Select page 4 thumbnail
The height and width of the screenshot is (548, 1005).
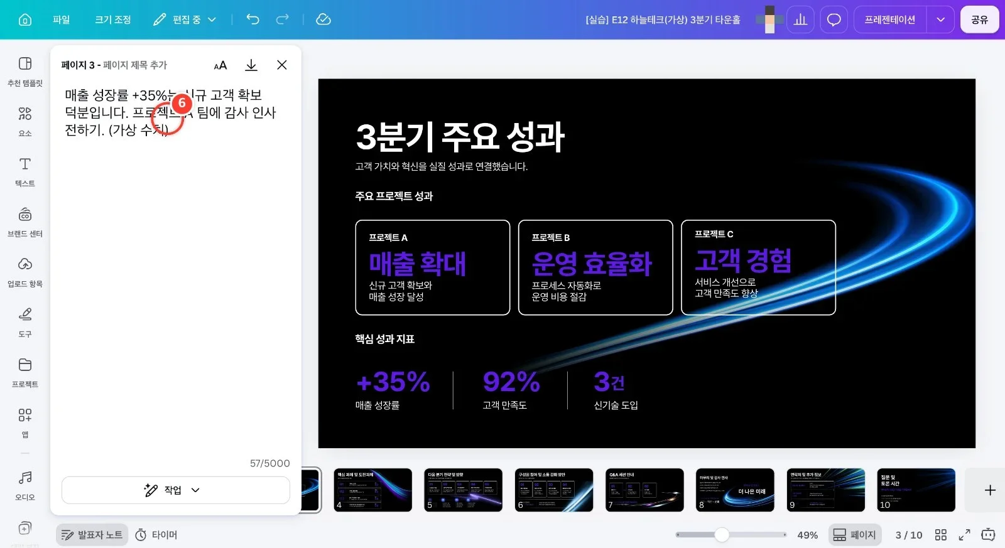click(373, 490)
